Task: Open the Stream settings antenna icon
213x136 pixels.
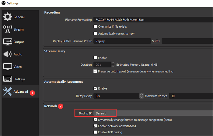Action: [x=7, y=29]
